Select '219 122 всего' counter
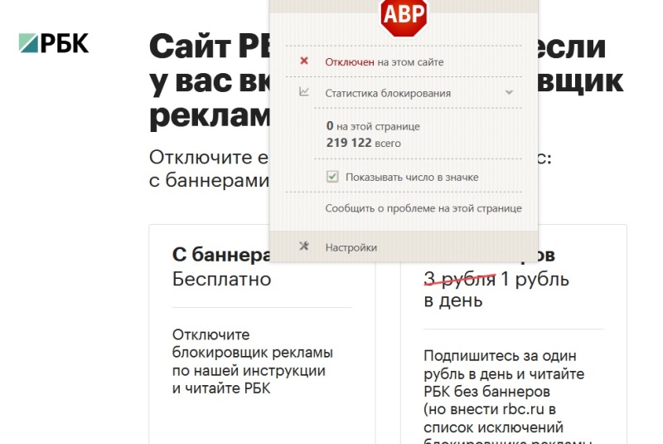Screen dimensions: 663x444 [363, 143]
